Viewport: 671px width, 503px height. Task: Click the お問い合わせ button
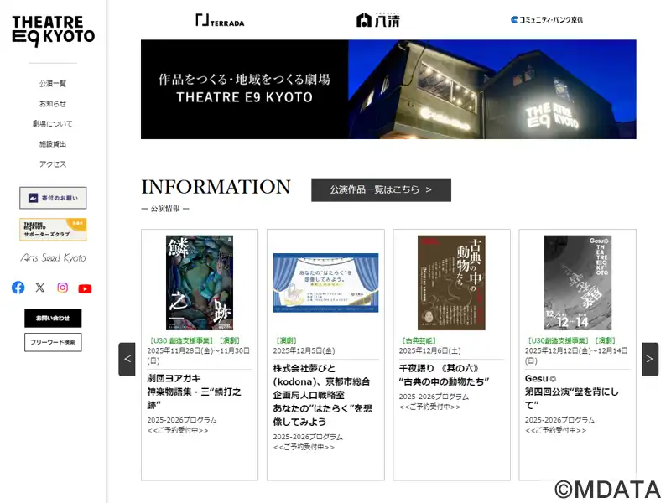coord(53,319)
